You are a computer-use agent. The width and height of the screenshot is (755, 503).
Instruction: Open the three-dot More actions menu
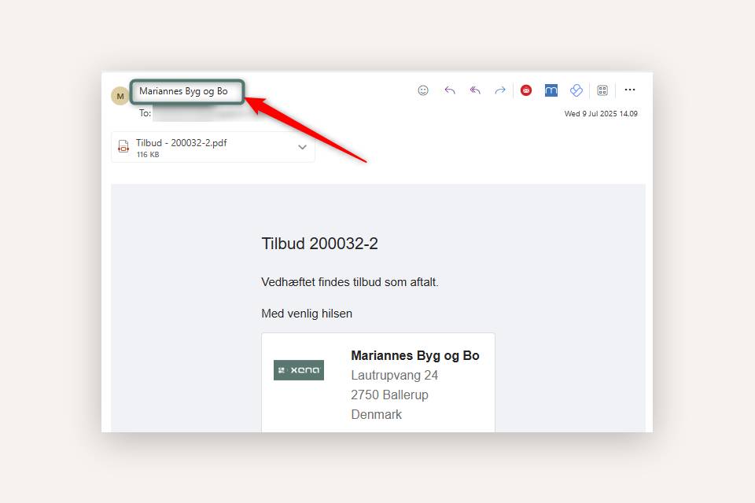click(x=629, y=90)
